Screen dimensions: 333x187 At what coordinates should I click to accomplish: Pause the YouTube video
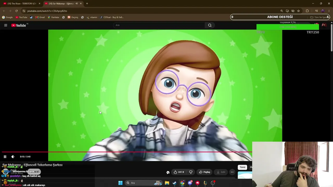click(5, 157)
